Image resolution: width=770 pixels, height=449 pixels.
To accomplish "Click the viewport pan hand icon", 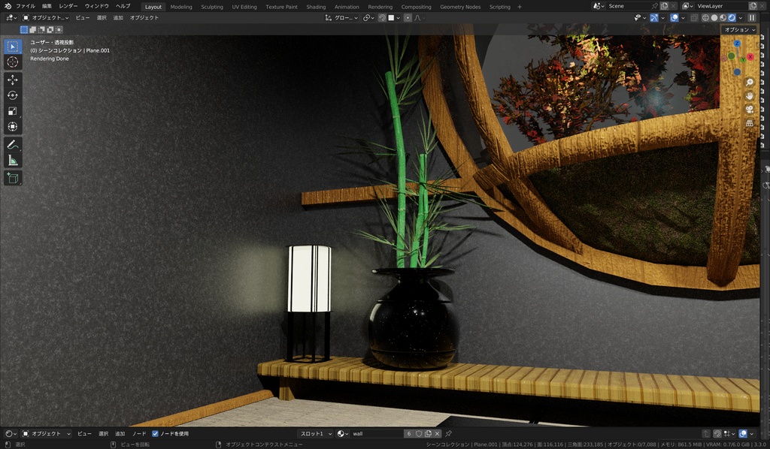I will pyautogui.click(x=750, y=95).
